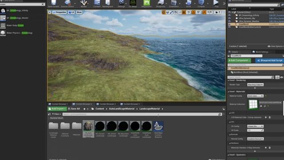Open the Lit view mode menu
284x160 pixels.
click(x=71, y=12)
